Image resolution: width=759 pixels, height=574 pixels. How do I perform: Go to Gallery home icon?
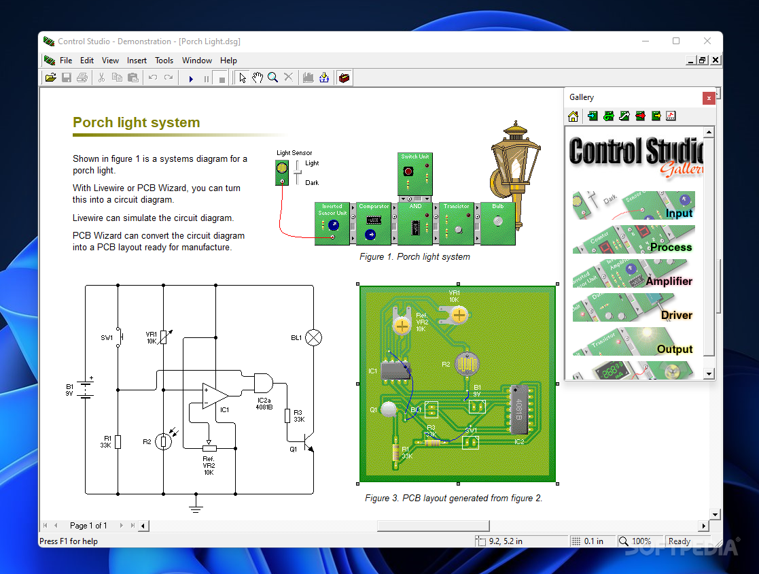(x=573, y=116)
